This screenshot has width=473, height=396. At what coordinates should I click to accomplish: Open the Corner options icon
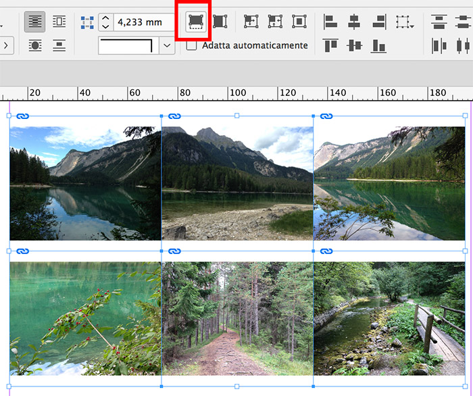pos(87,22)
